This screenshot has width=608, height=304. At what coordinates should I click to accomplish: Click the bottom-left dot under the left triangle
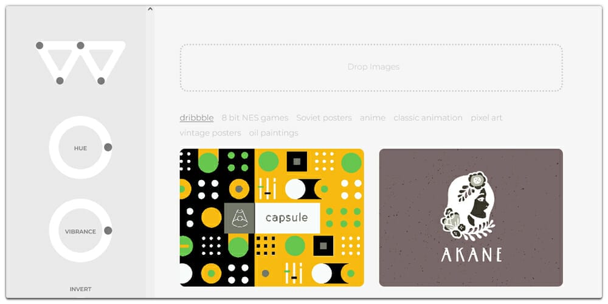tap(60, 81)
